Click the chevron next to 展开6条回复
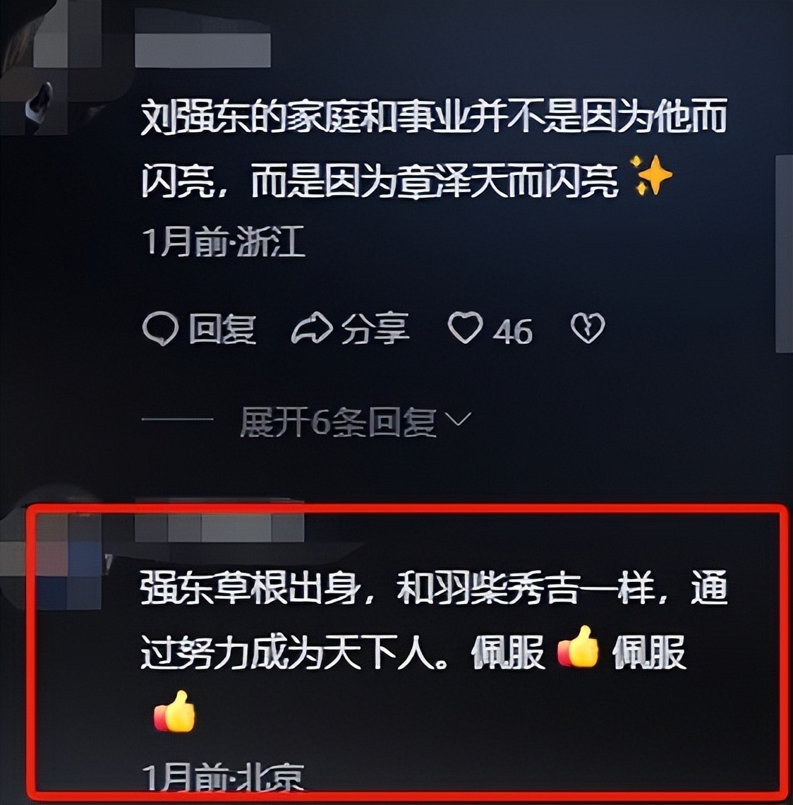The height and width of the screenshot is (805, 793). [x=458, y=420]
